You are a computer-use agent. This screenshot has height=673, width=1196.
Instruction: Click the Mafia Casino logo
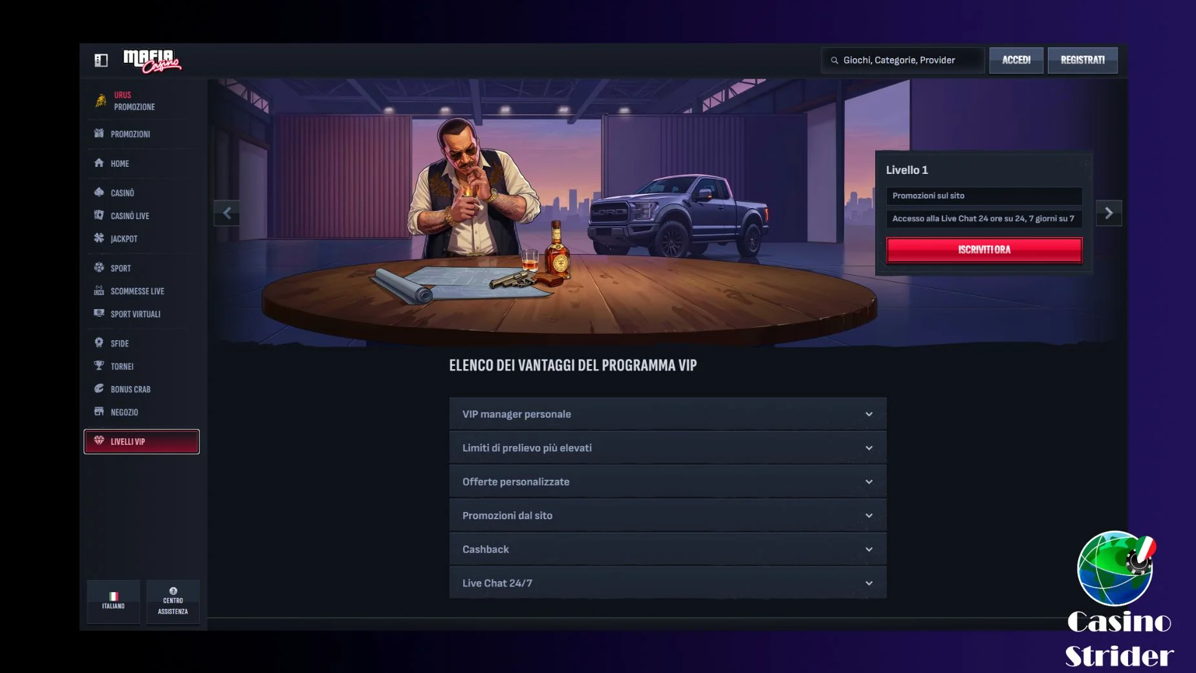pos(152,61)
